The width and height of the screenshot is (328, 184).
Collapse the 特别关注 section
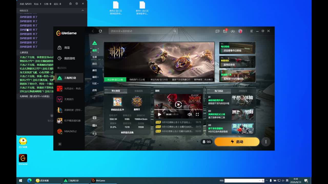(83, 10)
